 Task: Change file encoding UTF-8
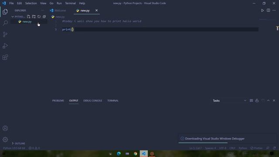[223, 148]
